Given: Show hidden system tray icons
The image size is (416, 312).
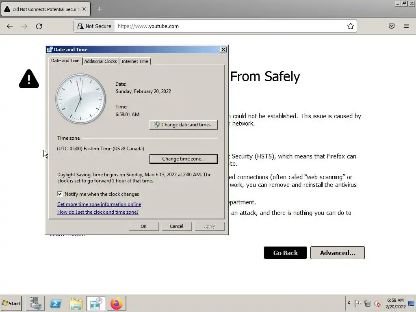Looking at the screenshot, I should point(349,303).
